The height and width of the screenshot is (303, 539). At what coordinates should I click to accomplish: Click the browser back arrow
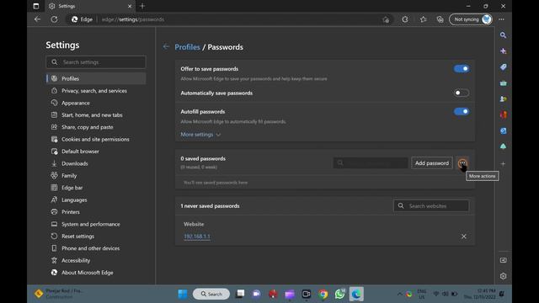click(37, 19)
